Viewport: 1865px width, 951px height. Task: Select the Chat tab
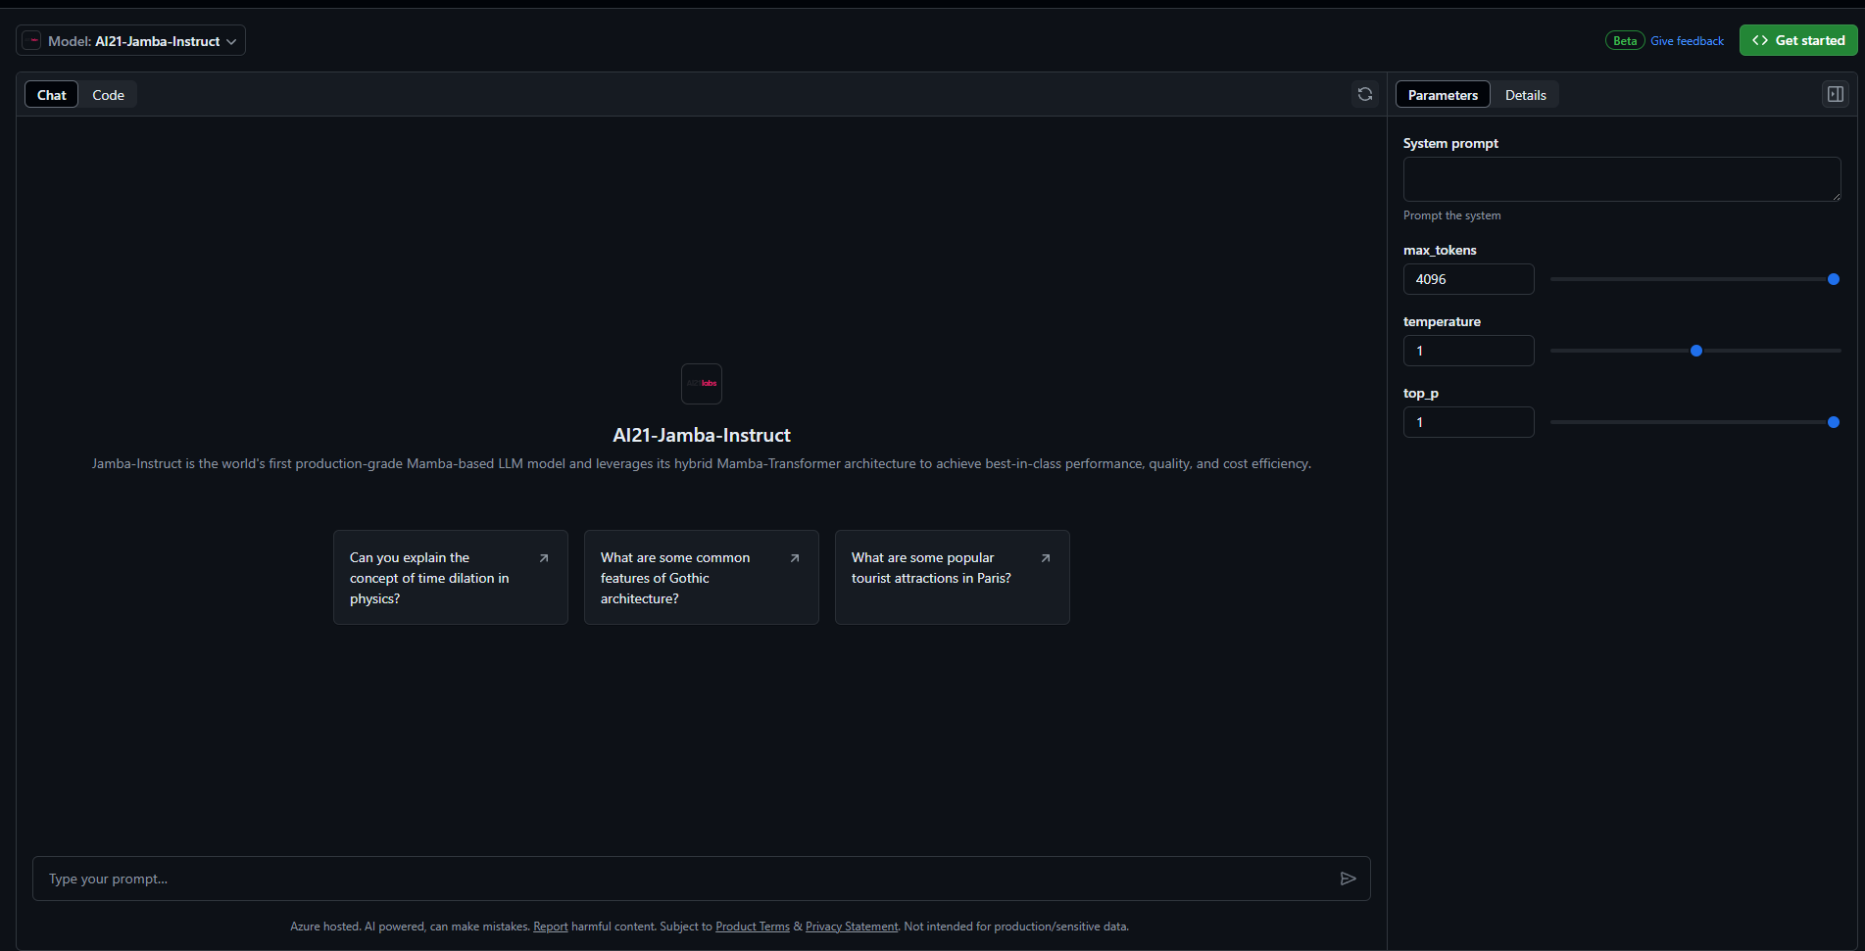click(52, 95)
